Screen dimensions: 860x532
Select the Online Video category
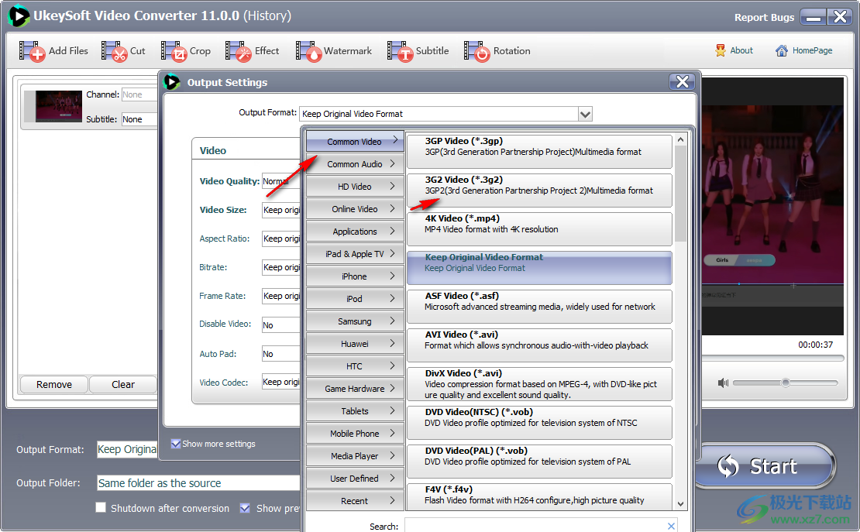pyautogui.click(x=355, y=208)
